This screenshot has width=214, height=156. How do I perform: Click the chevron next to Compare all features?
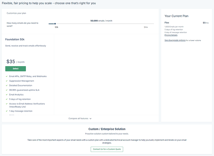(x=91, y=119)
